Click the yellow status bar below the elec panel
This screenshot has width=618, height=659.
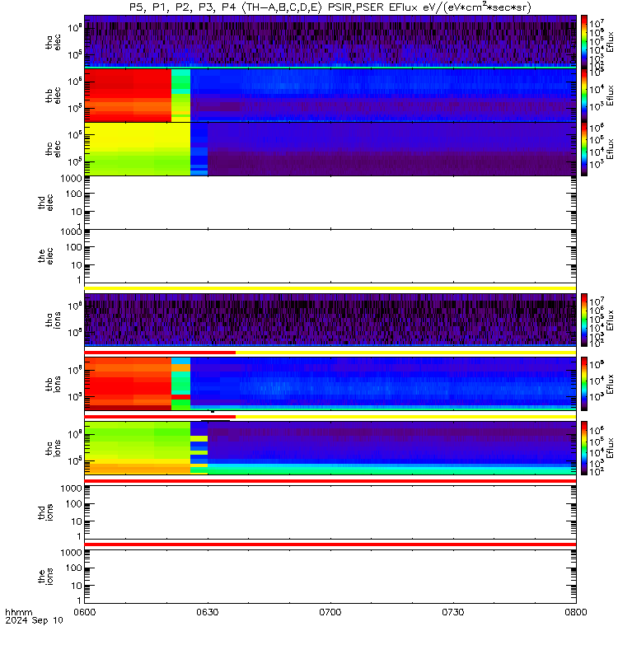[x=330, y=288]
